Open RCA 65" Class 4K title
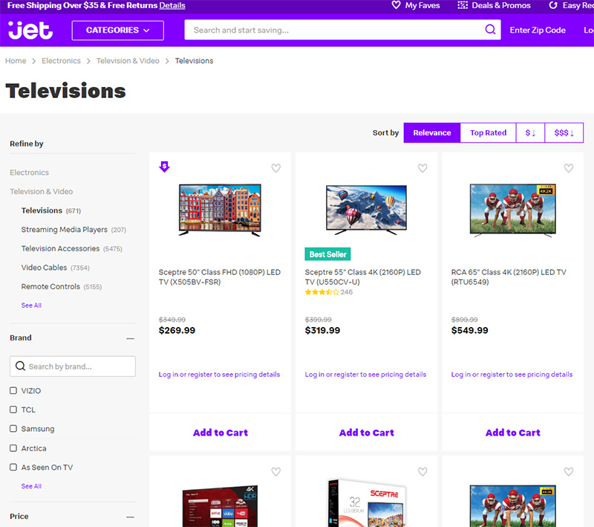This screenshot has height=527, width=594. [509, 277]
